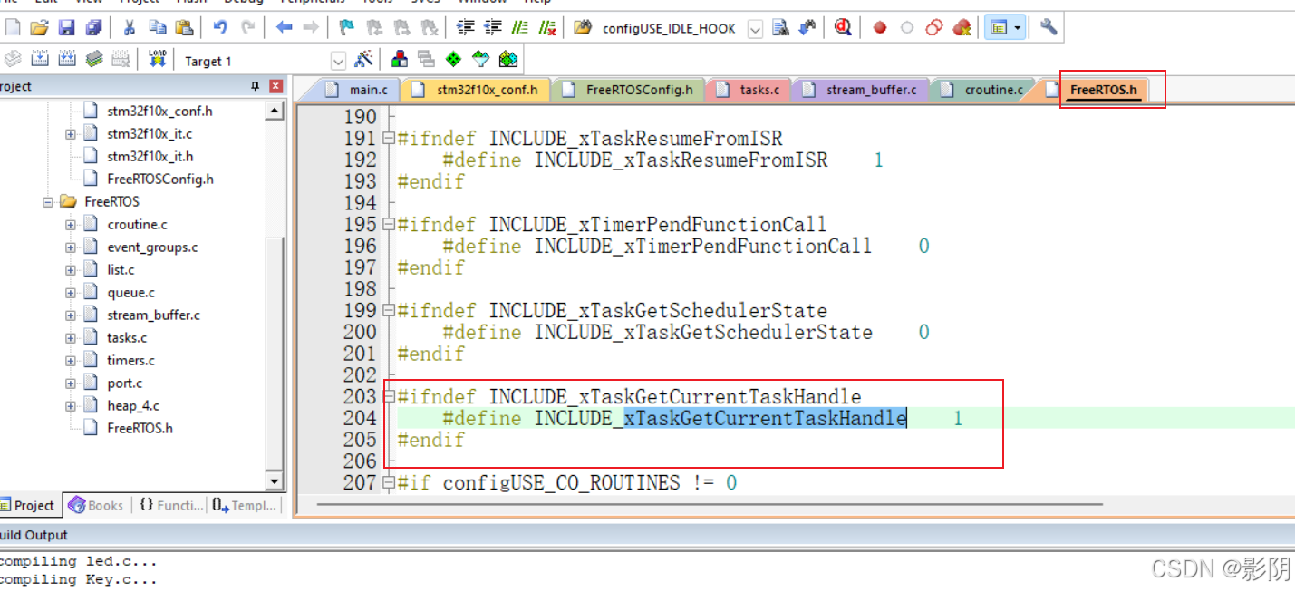This screenshot has height=592, width=1295.
Task: Open Target Options with the wand icon
Action: [x=363, y=58]
